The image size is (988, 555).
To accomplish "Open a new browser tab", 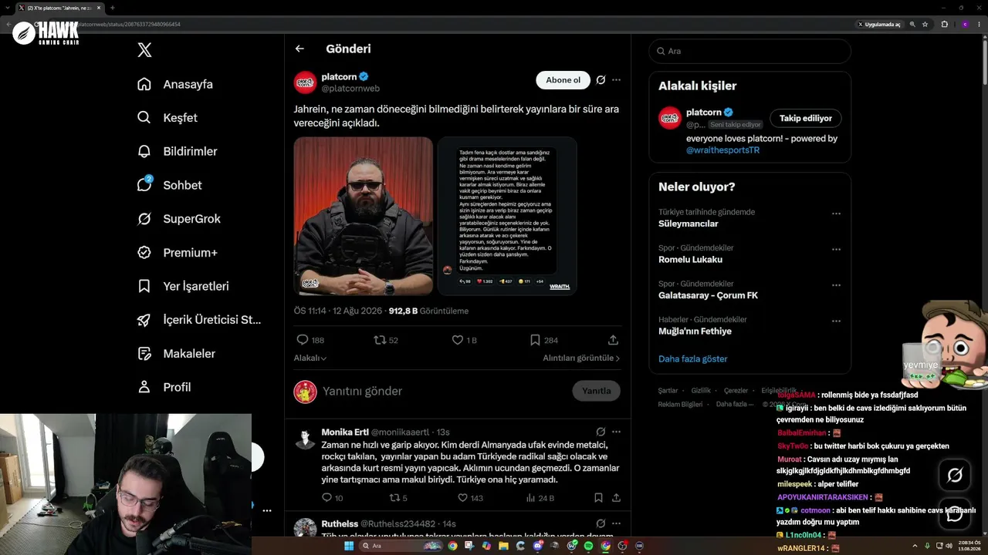I will tap(113, 8).
